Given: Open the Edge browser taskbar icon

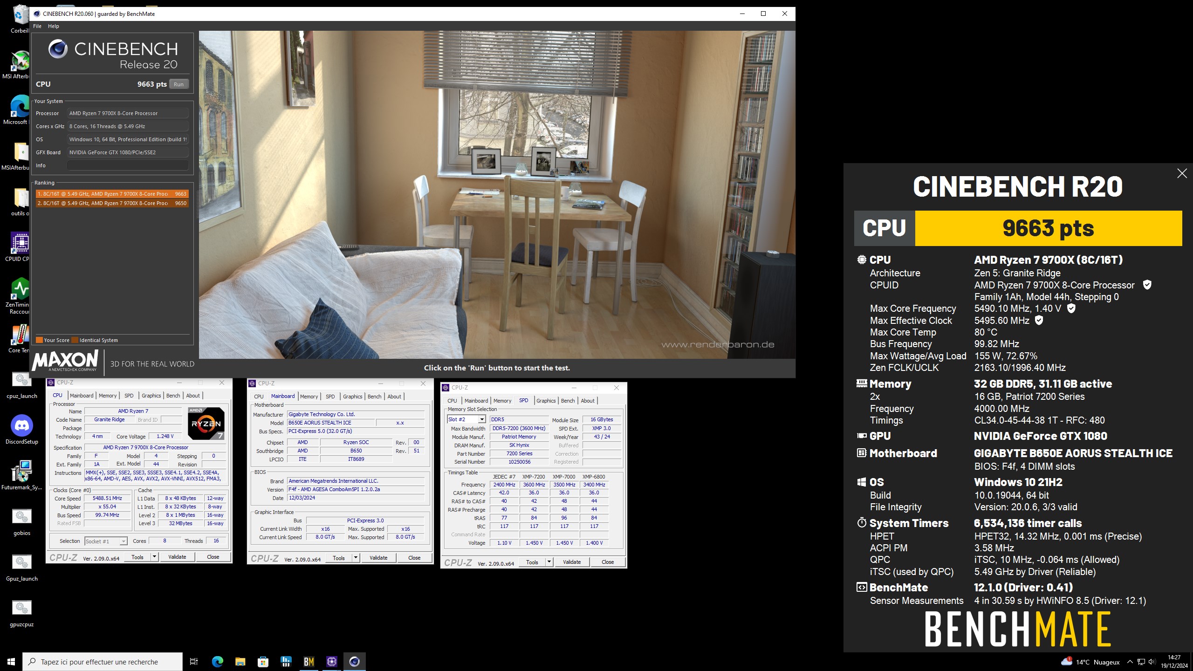Looking at the screenshot, I should point(217,662).
